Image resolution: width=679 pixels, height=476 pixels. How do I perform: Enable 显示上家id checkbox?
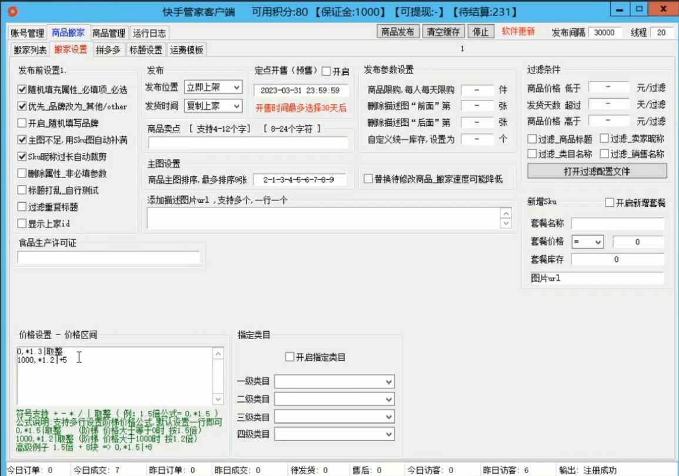point(22,223)
